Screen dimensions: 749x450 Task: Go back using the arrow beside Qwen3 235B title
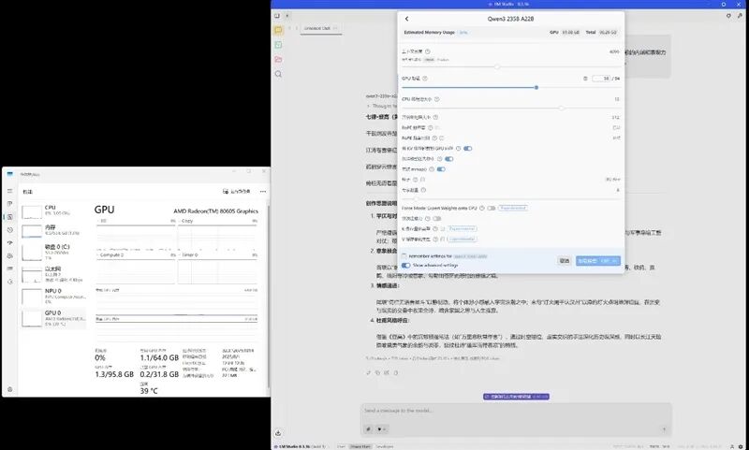click(407, 19)
